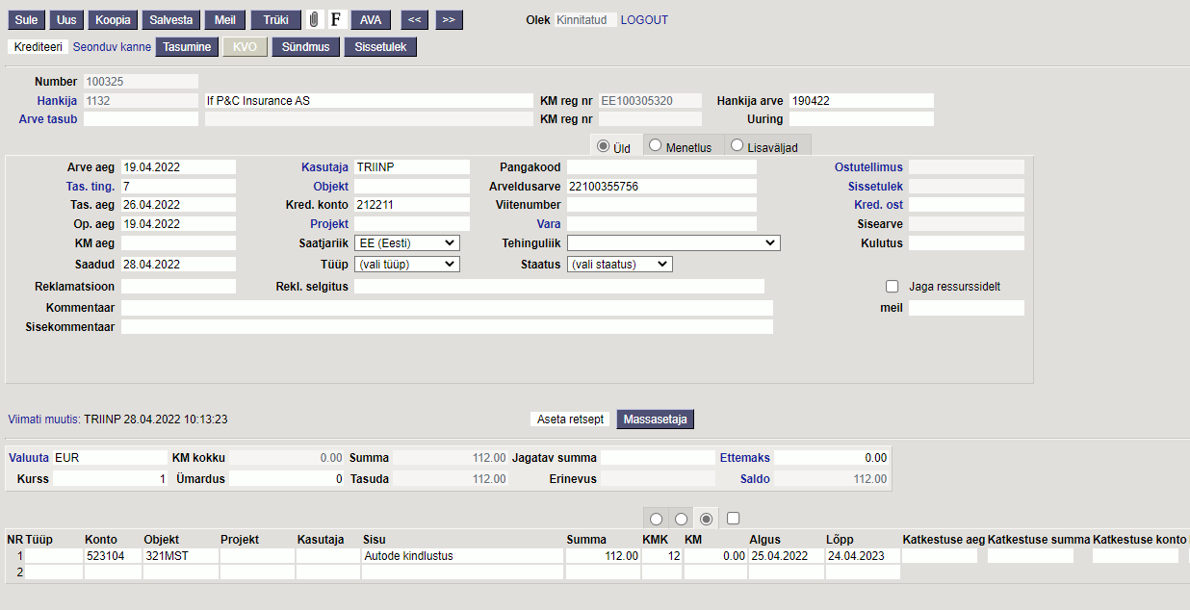This screenshot has width=1190, height=610.
Task: Click the Objekt link label
Action: (330, 187)
